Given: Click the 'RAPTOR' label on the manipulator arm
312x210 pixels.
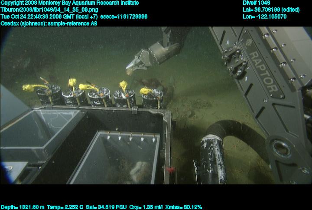Looking at the screenshot, I should tap(264, 71).
